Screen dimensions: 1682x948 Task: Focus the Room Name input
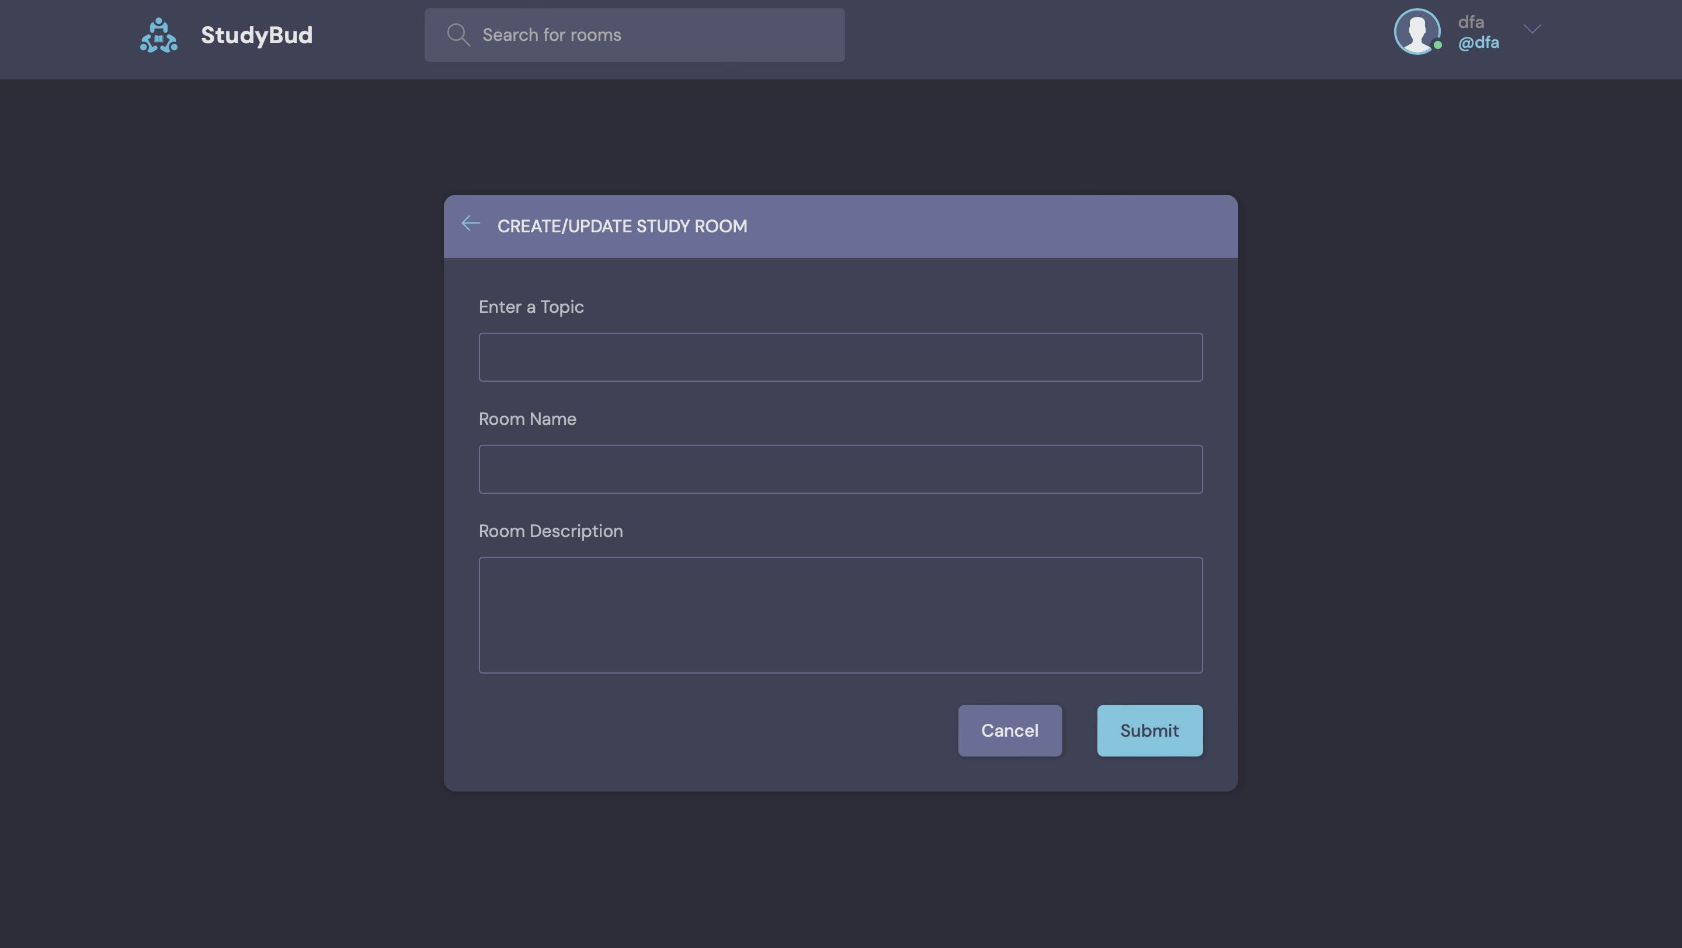tap(840, 469)
